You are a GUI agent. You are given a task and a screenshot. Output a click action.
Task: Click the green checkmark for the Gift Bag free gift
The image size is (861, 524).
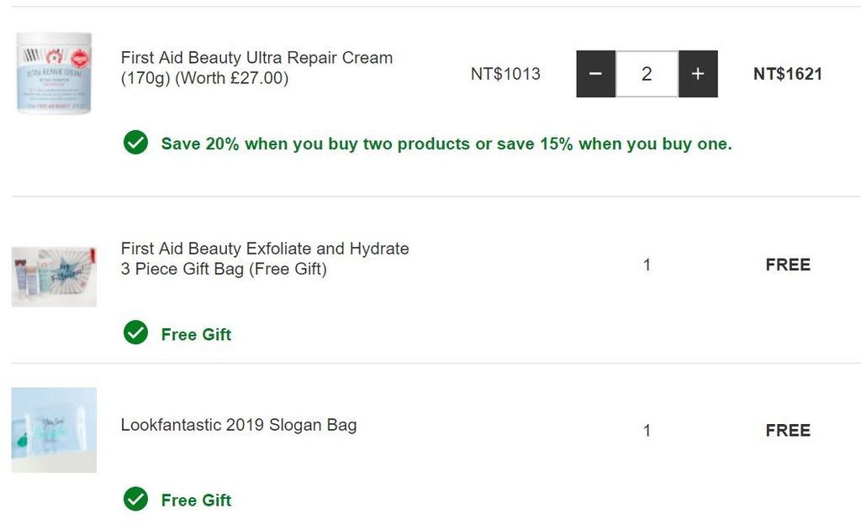pos(135,333)
